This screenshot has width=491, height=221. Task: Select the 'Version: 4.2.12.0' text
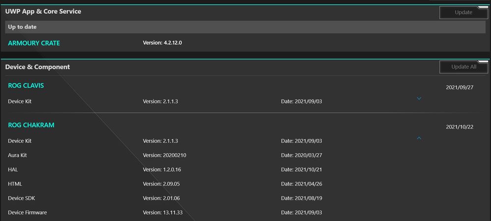click(162, 43)
